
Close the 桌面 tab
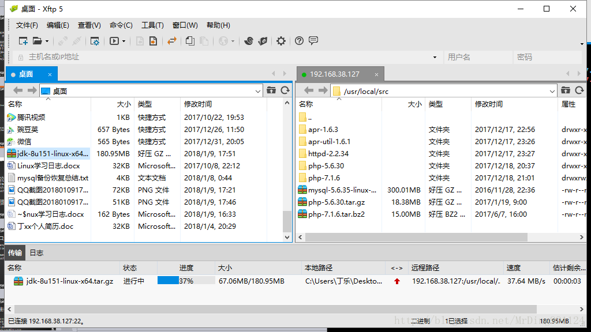[x=50, y=74]
